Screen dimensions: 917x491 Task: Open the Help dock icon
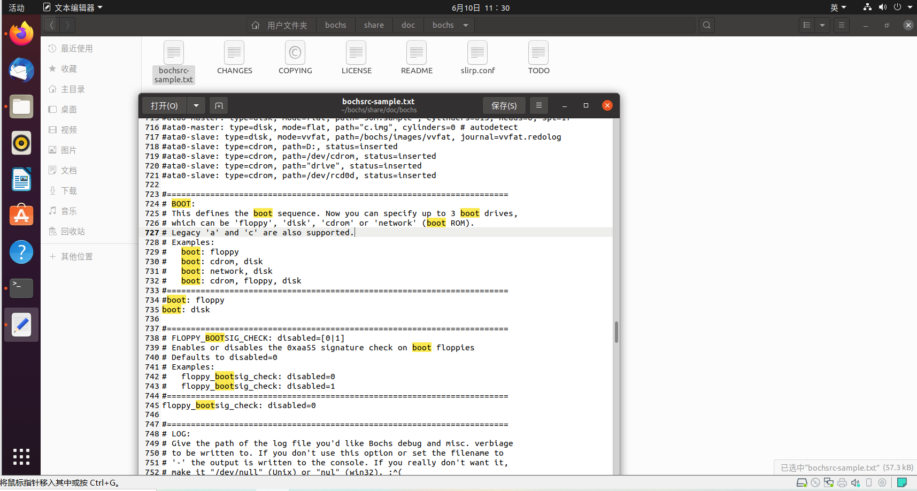pos(21,252)
